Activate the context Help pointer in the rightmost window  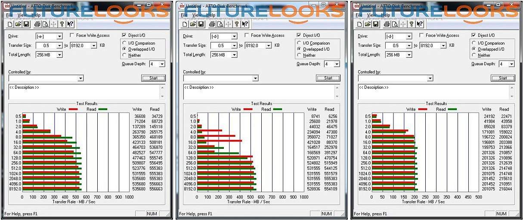[420, 24]
